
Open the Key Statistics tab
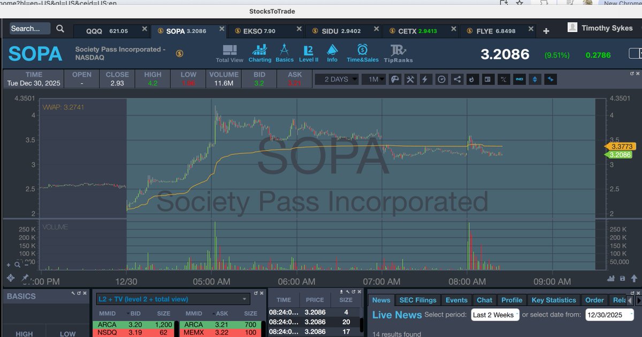(x=554, y=300)
